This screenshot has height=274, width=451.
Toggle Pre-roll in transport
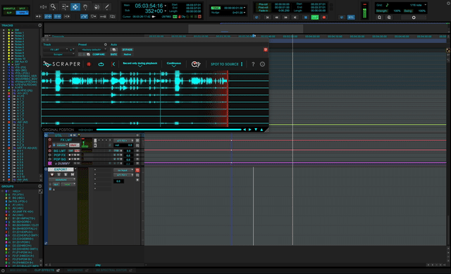click(x=263, y=4)
